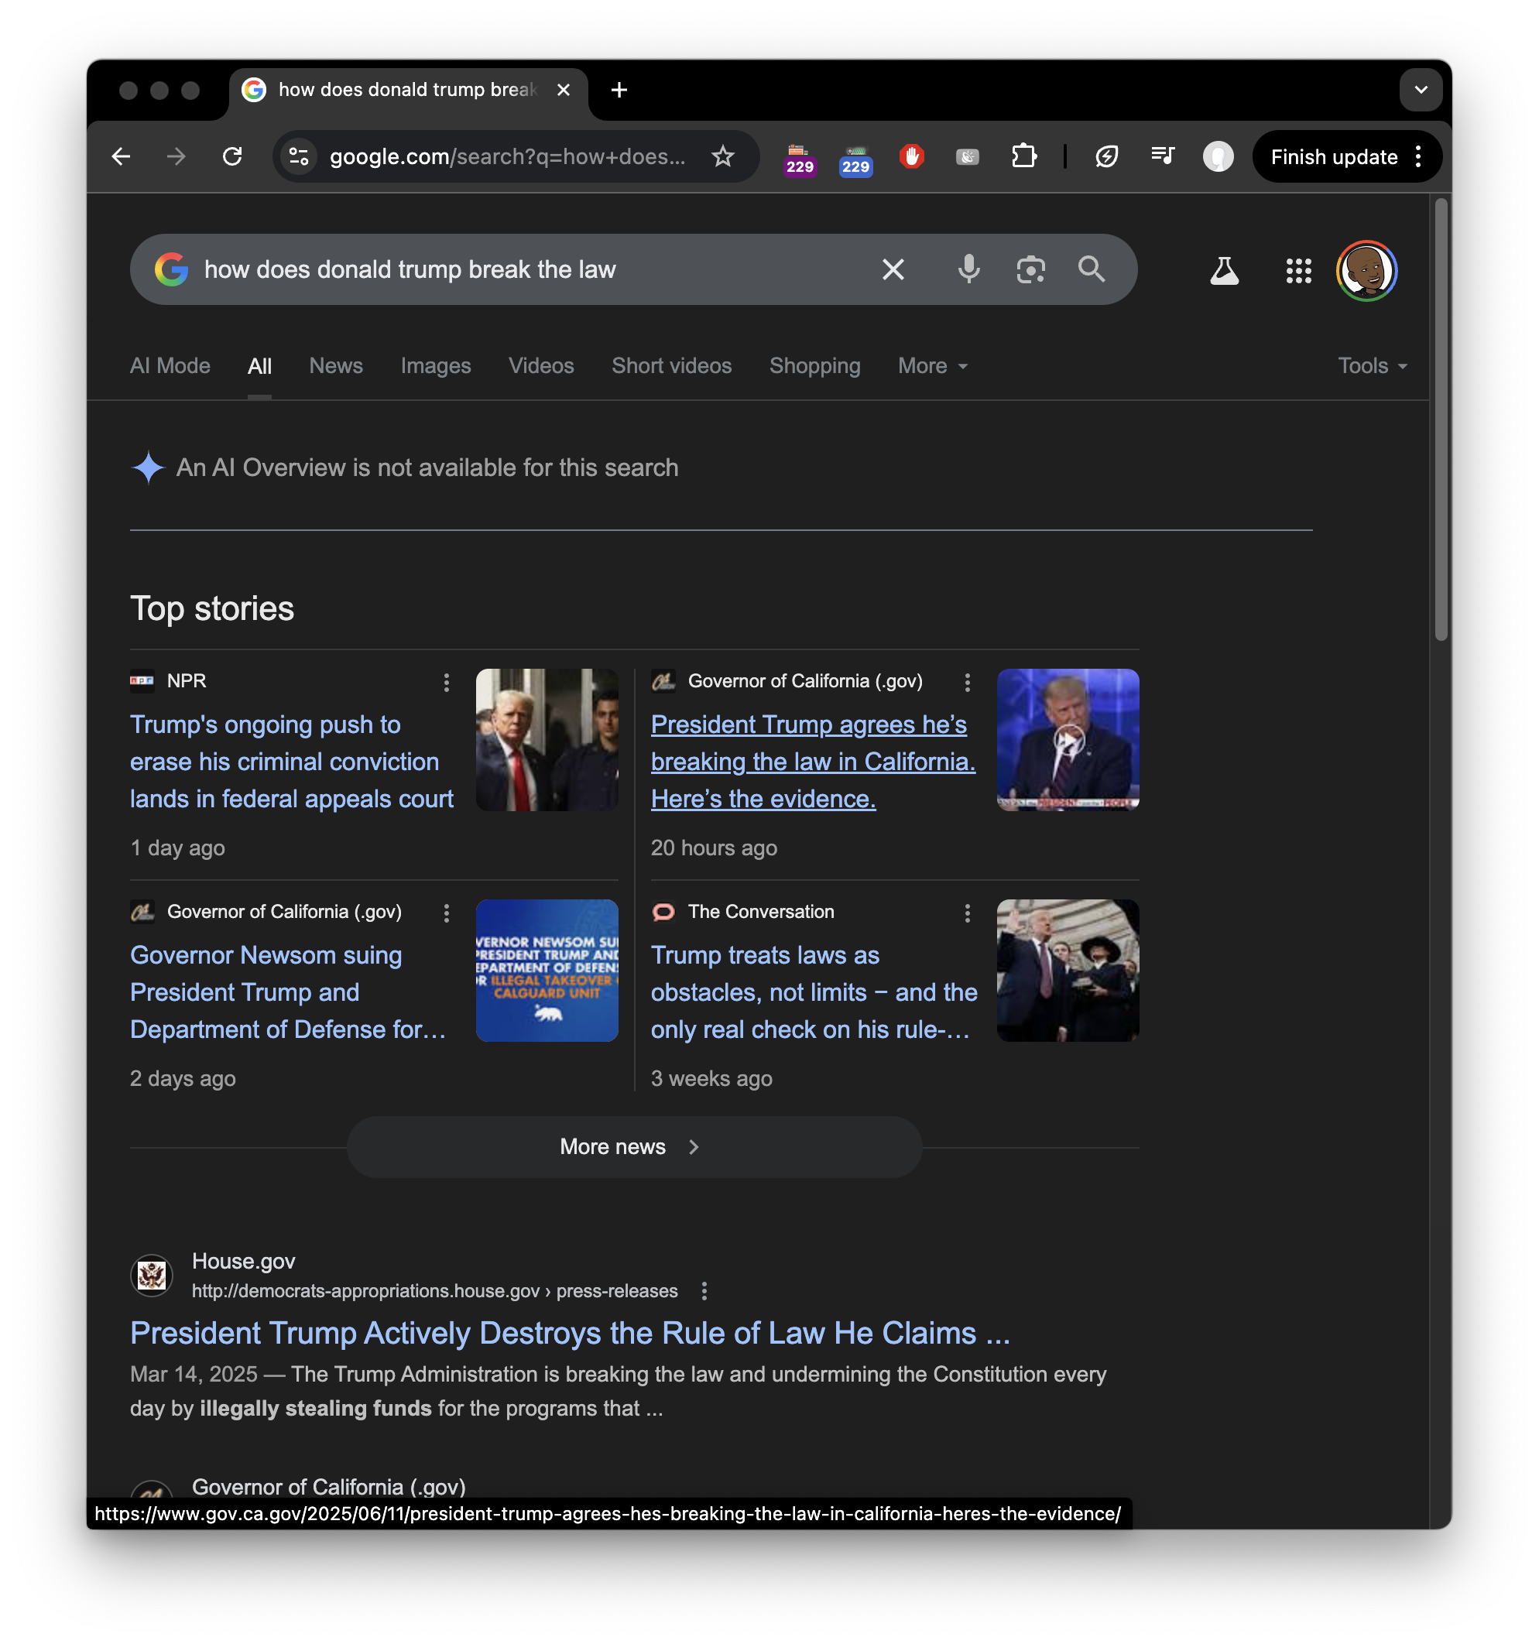
Task: Search by image with Lens icon
Action: (x=1030, y=269)
